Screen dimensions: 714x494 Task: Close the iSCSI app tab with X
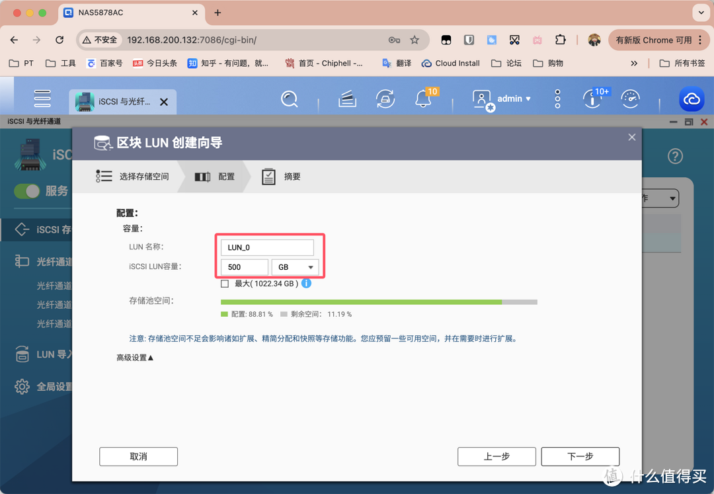[164, 102]
